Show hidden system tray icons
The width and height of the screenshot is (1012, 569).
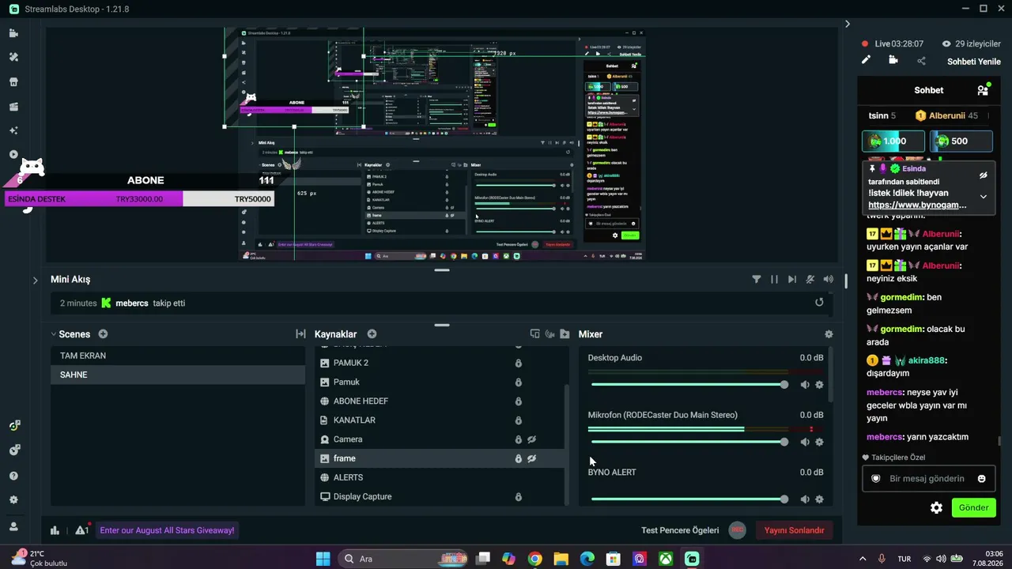click(862, 559)
